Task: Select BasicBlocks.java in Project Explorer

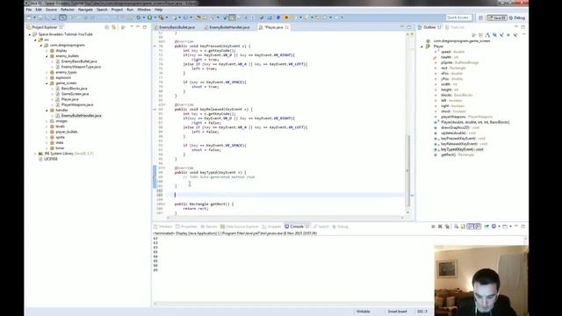Action: click(x=74, y=89)
